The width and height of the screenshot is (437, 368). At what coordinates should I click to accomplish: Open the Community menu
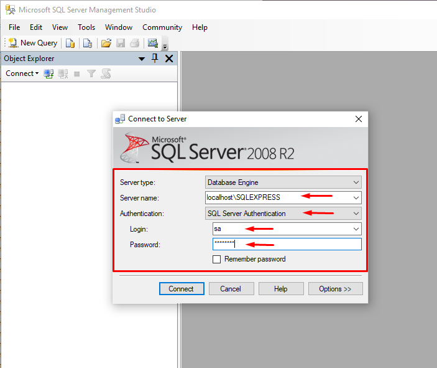pos(162,27)
